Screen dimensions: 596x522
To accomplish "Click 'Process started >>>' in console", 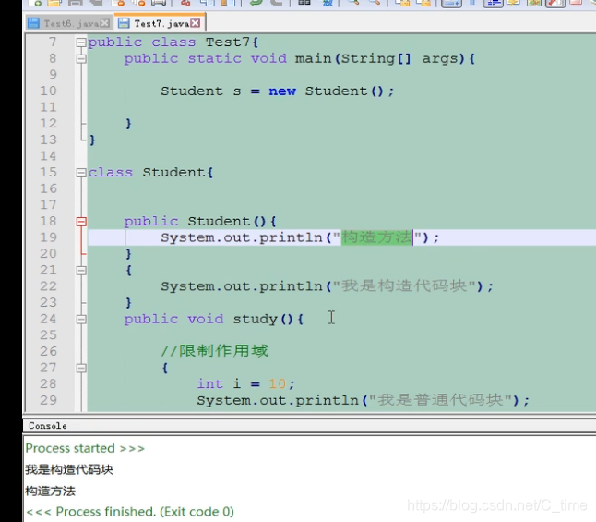I will click(x=85, y=448).
